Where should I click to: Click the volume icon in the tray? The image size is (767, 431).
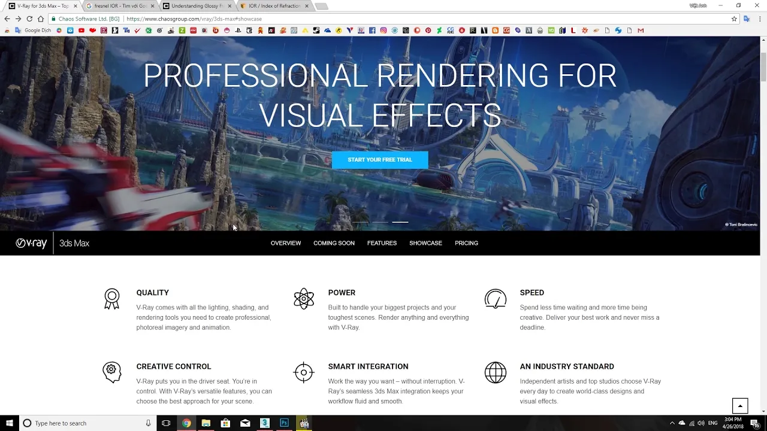(x=700, y=423)
